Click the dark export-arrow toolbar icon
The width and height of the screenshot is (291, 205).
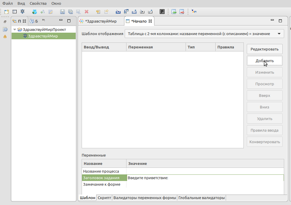coord(150,12)
